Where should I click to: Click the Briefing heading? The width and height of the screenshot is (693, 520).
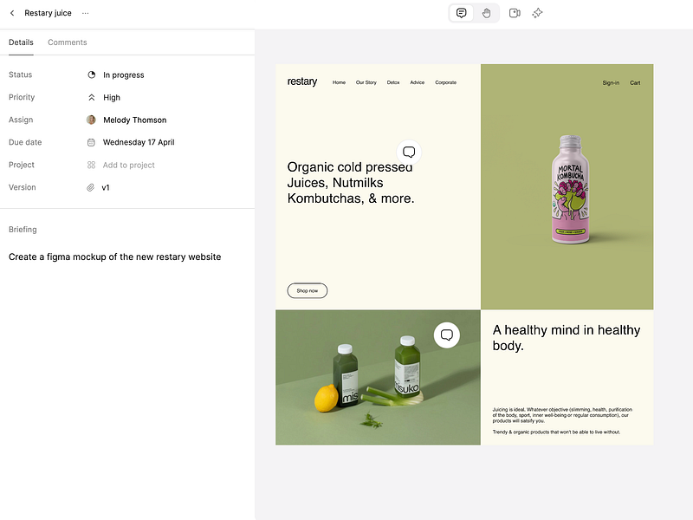23,230
